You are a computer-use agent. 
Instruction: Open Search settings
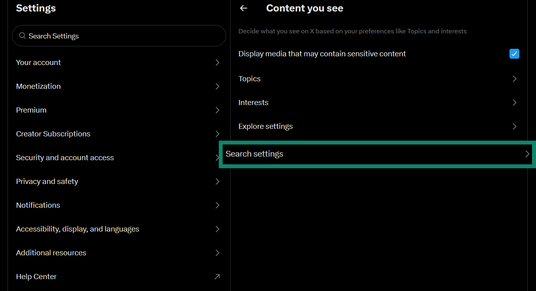[x=376, y=154]
